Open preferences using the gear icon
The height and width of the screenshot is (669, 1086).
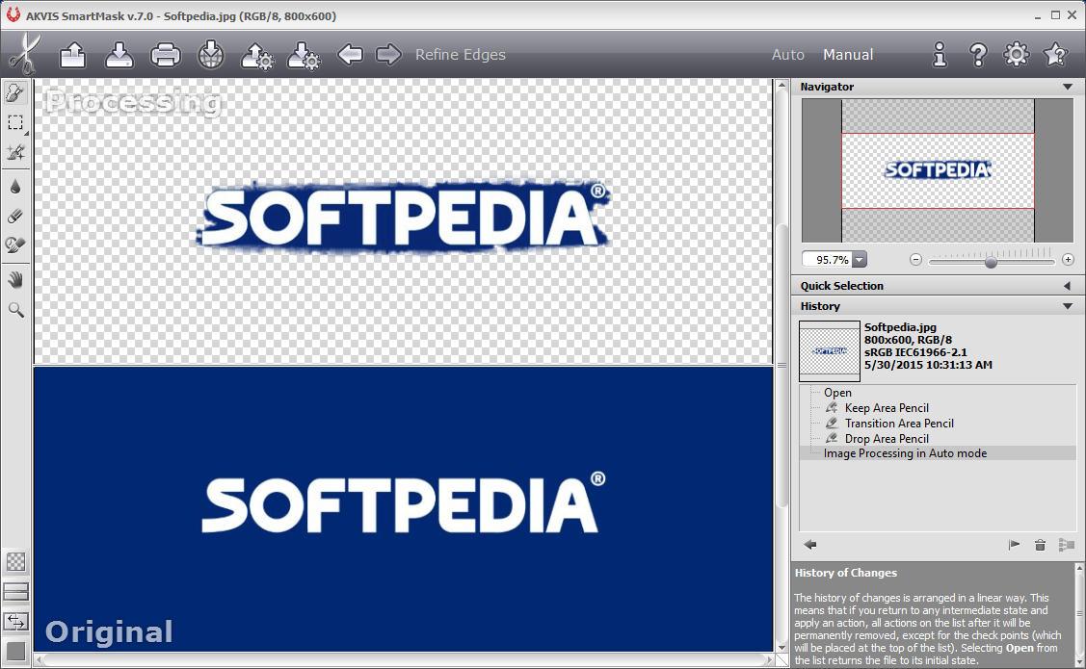1016,54
